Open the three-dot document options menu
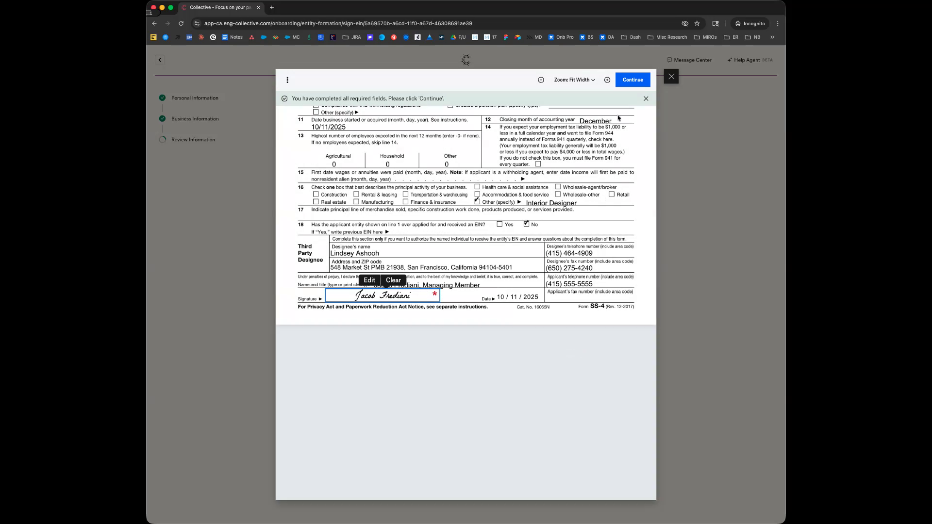The width and height of the screenshot is (932, 524). (287, 80)
